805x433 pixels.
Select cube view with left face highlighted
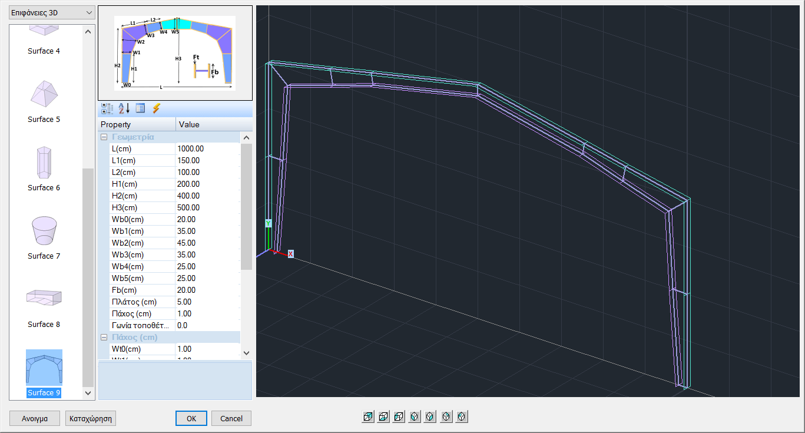(x=399, y=417)
